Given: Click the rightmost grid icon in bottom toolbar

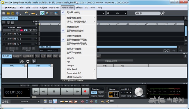Looking at the screenshot, I should point(112,101).
